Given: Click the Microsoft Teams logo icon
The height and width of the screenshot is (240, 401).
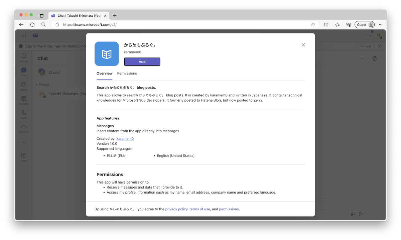Looking at the screenshot, I should (35, 35).
